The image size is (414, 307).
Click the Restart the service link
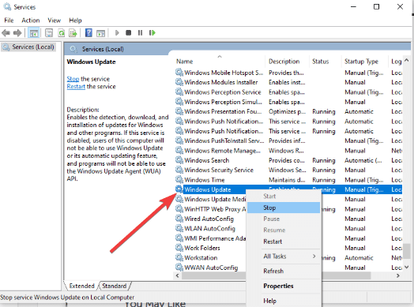76,87
